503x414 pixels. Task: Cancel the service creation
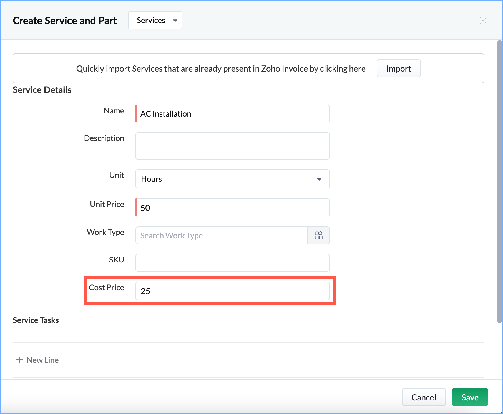423,397
